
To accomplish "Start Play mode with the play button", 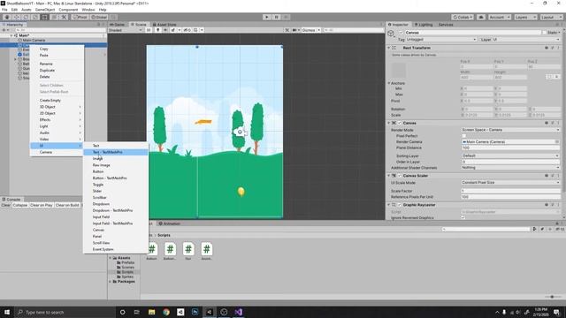I will coord(267,17).
